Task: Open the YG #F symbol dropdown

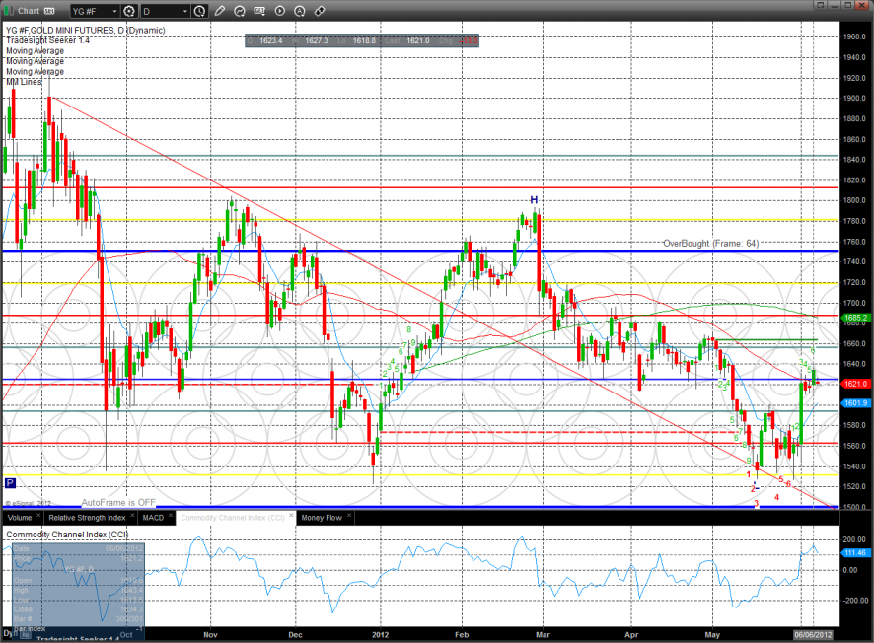Action: (x=114, y=12)
